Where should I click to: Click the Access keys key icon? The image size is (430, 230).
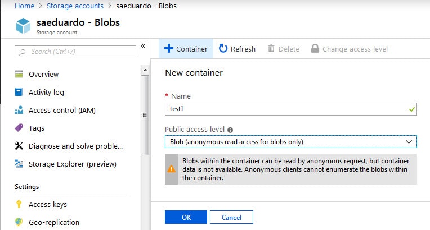click(19, 204)
